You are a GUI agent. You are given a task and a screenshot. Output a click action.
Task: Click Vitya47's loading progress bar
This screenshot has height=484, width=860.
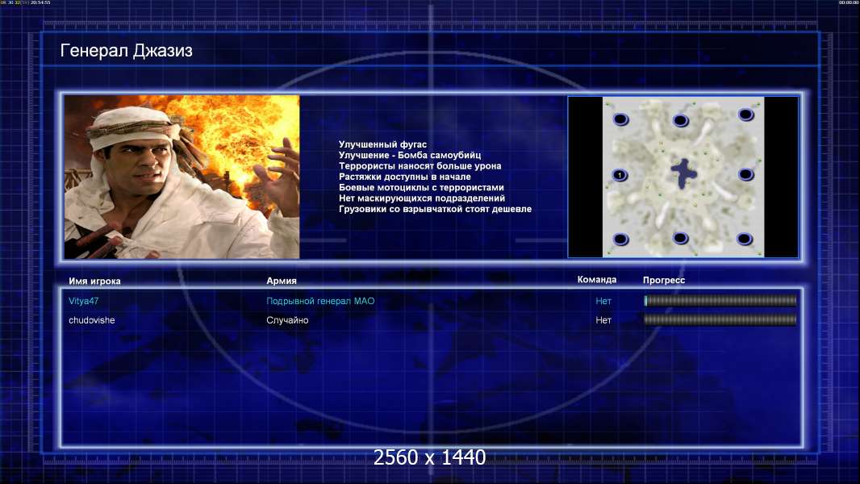click(x=720, y=300)
